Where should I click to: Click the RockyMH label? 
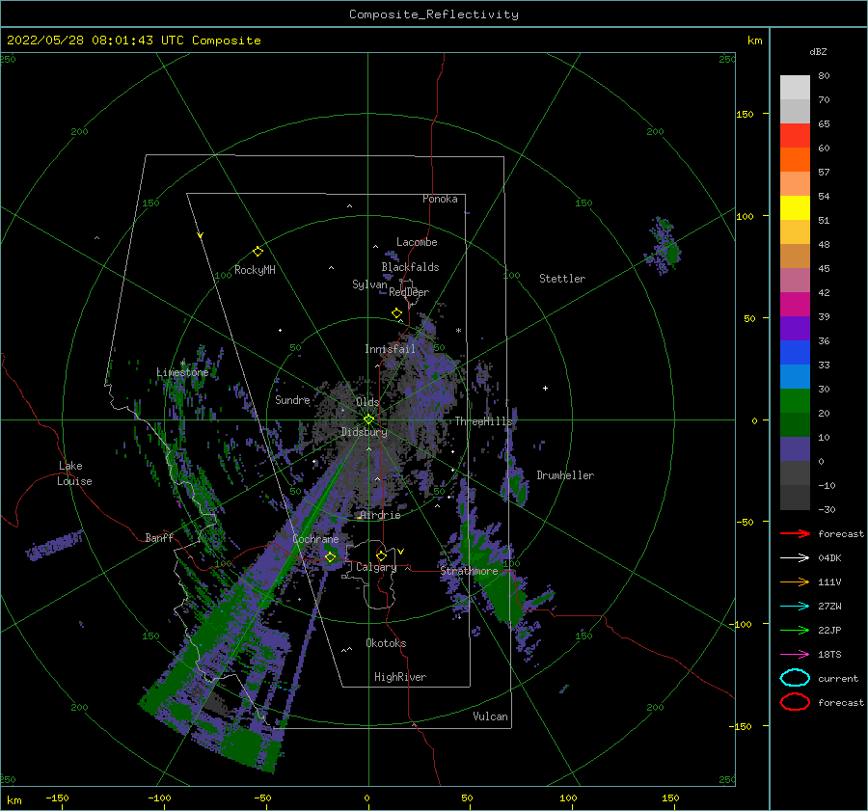point(255,270)
